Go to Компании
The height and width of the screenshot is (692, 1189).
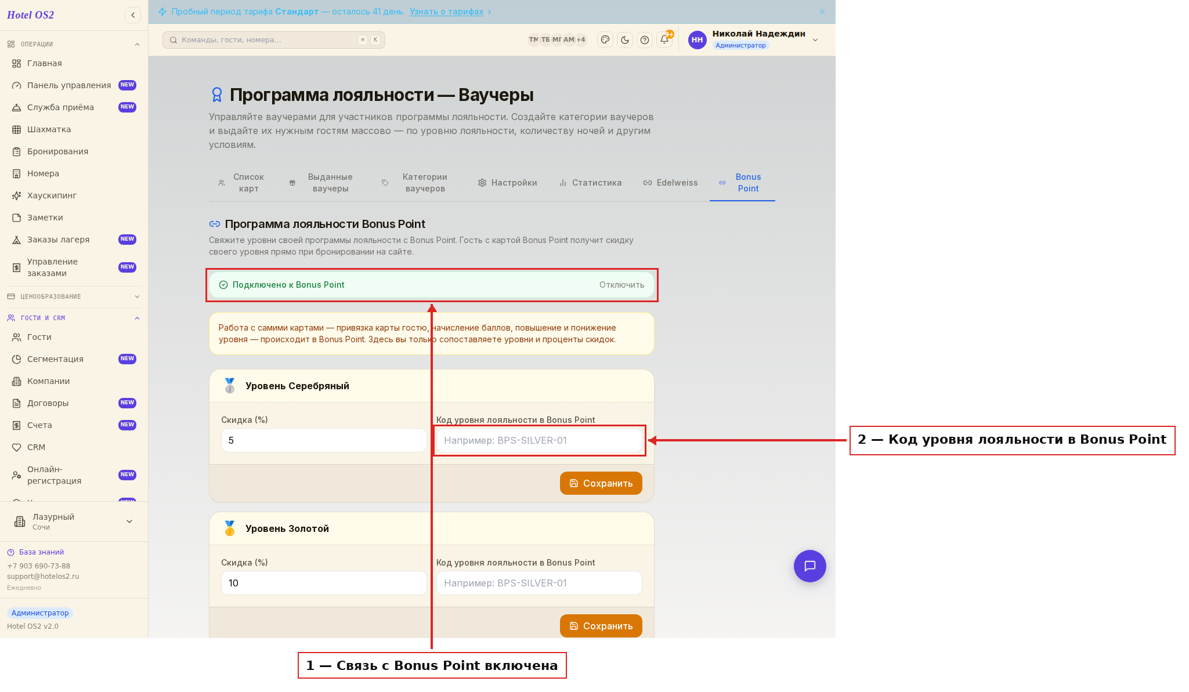[74, 381]
